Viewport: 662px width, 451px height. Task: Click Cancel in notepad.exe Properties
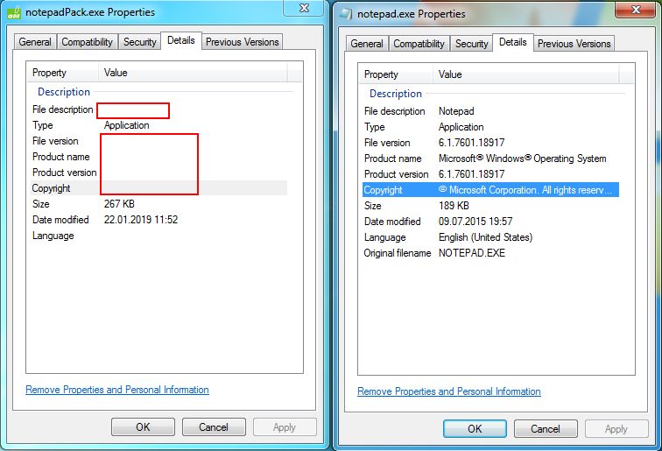click(546, 428)
